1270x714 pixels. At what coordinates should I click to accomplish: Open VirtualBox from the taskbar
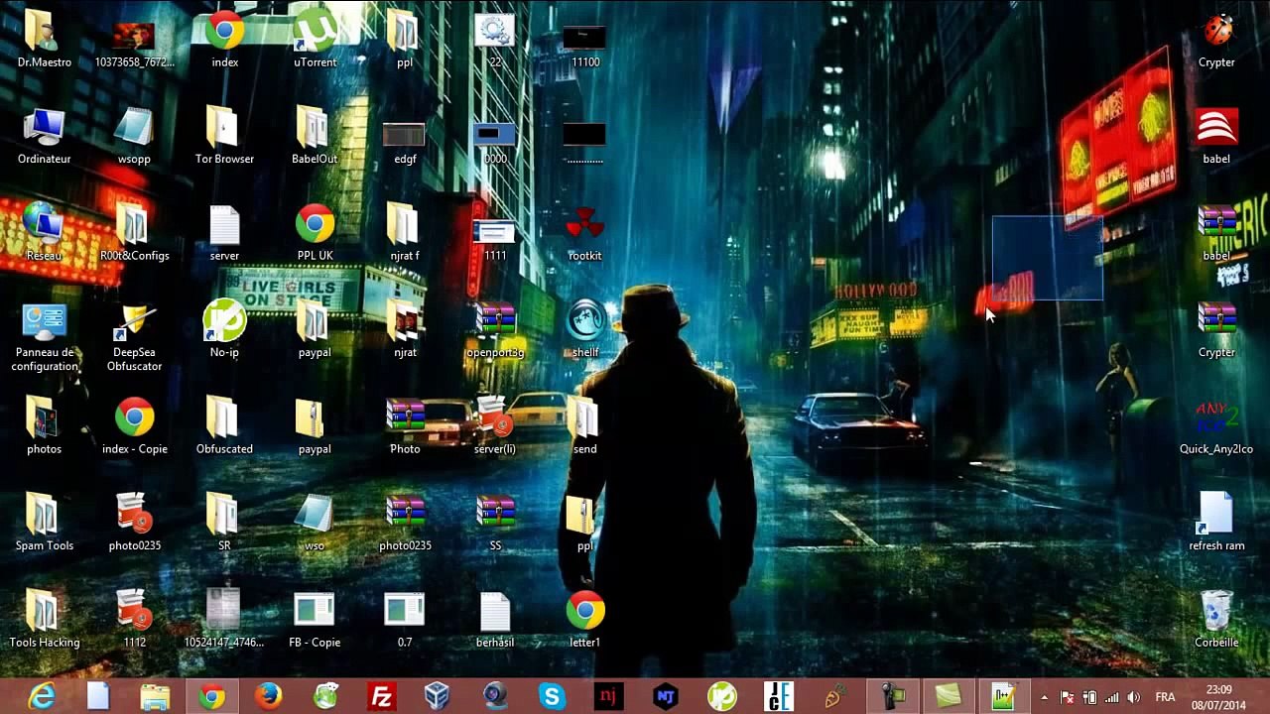point(438,697)
